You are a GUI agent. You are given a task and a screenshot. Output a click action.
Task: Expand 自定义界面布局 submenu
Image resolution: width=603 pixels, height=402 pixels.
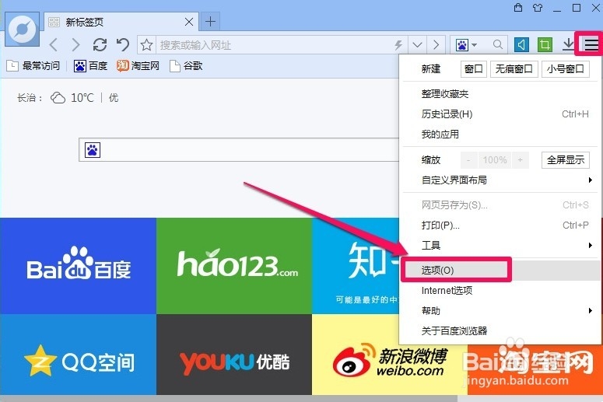click(x=500, y=180)
